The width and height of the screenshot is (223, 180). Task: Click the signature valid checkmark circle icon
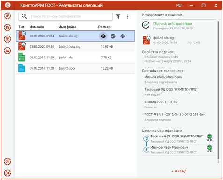tap(146, 25)
